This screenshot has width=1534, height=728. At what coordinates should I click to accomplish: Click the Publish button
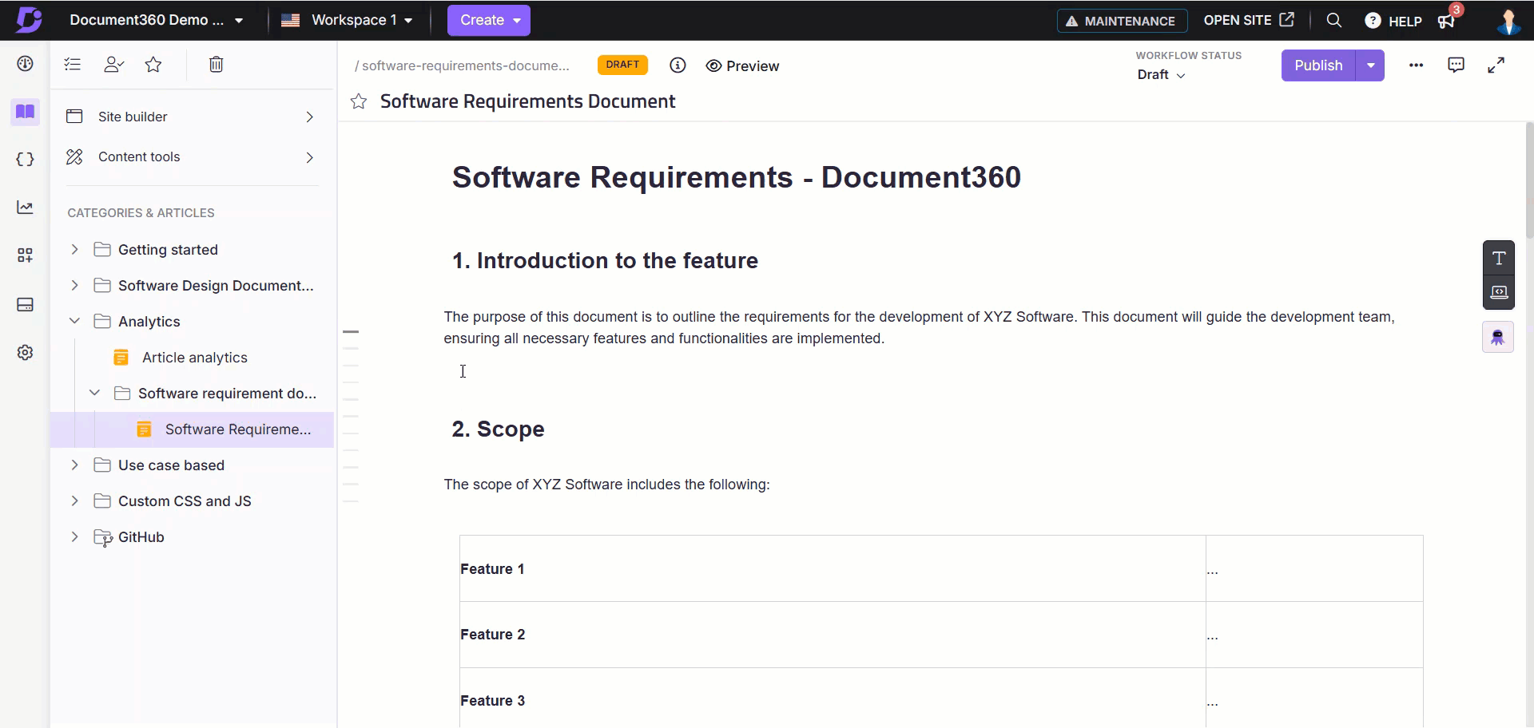(x=1318, y=65)
